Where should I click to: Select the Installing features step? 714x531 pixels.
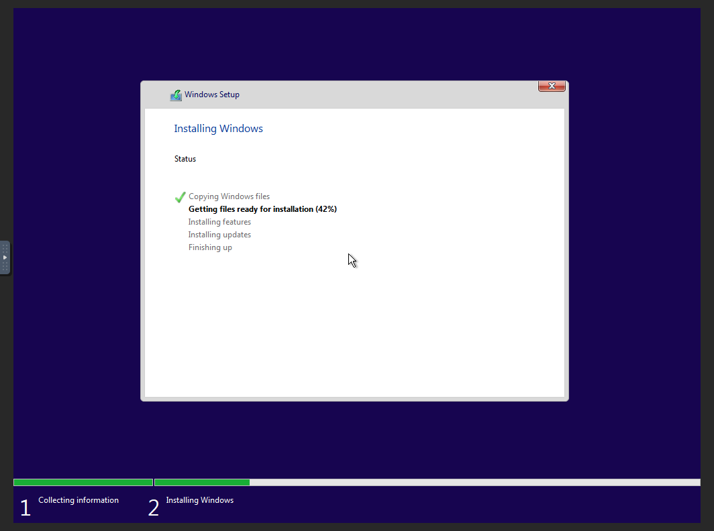tap(219, 222)
